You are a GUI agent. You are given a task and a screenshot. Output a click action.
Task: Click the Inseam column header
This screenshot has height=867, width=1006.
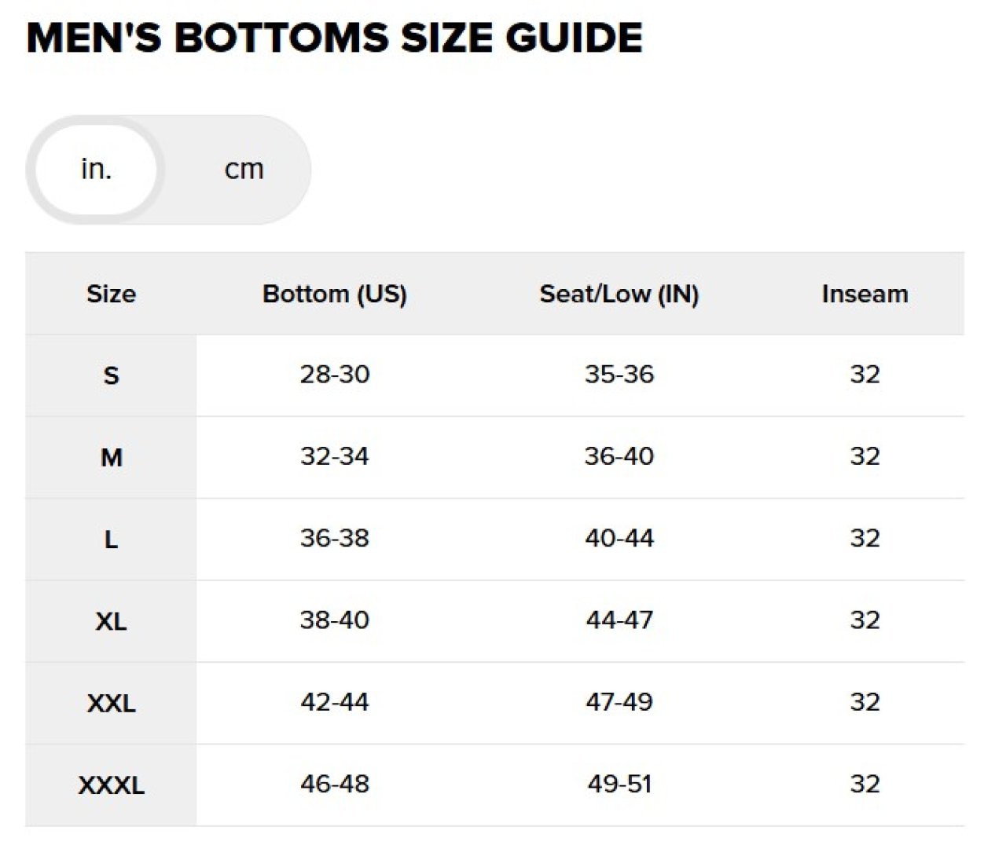pos(865,294)
